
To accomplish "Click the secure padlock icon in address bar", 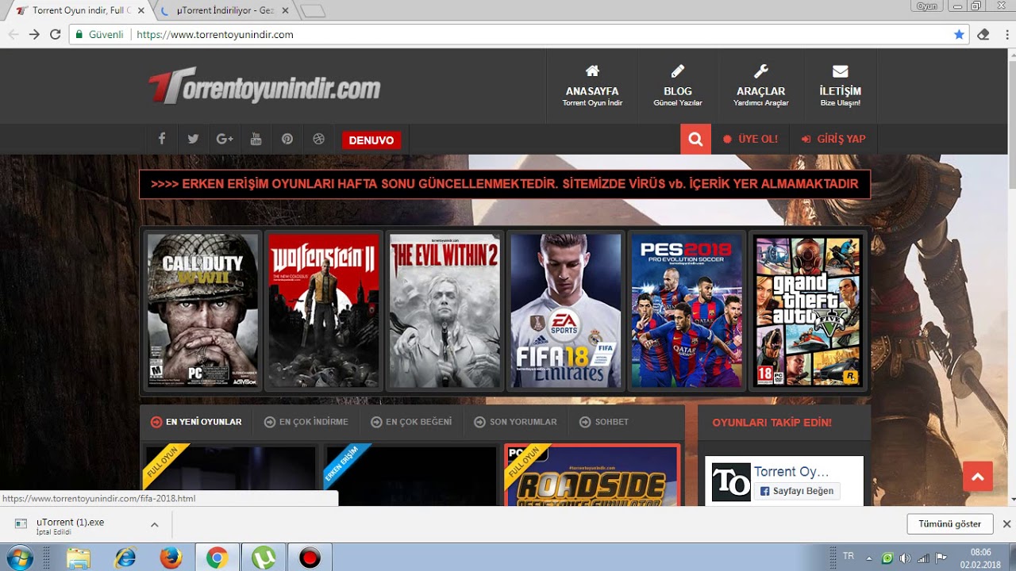I will pyautogui.click(x=79, y=34).
